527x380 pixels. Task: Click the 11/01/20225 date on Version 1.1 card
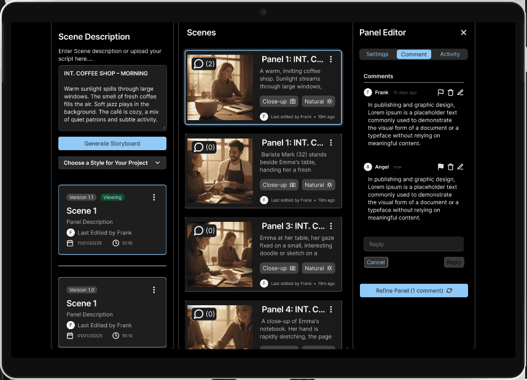[90, 243]
